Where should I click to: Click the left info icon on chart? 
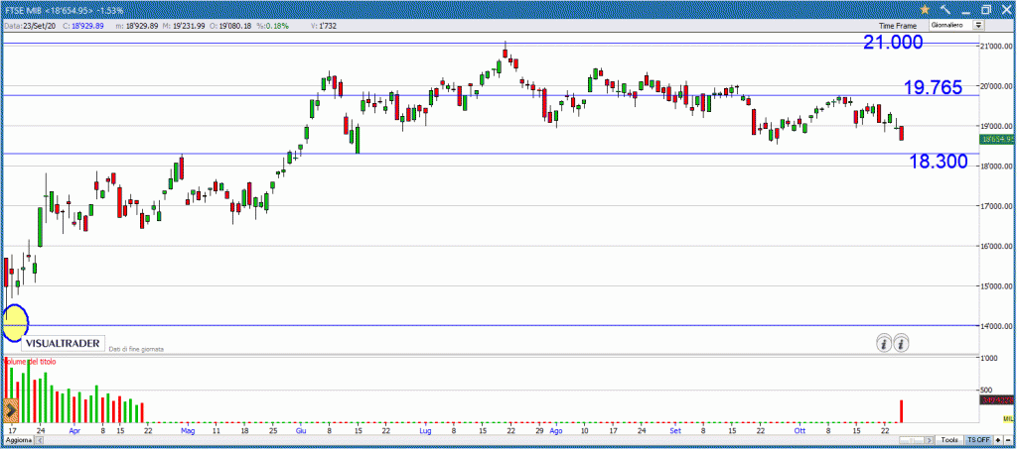(x=883, y=344)
